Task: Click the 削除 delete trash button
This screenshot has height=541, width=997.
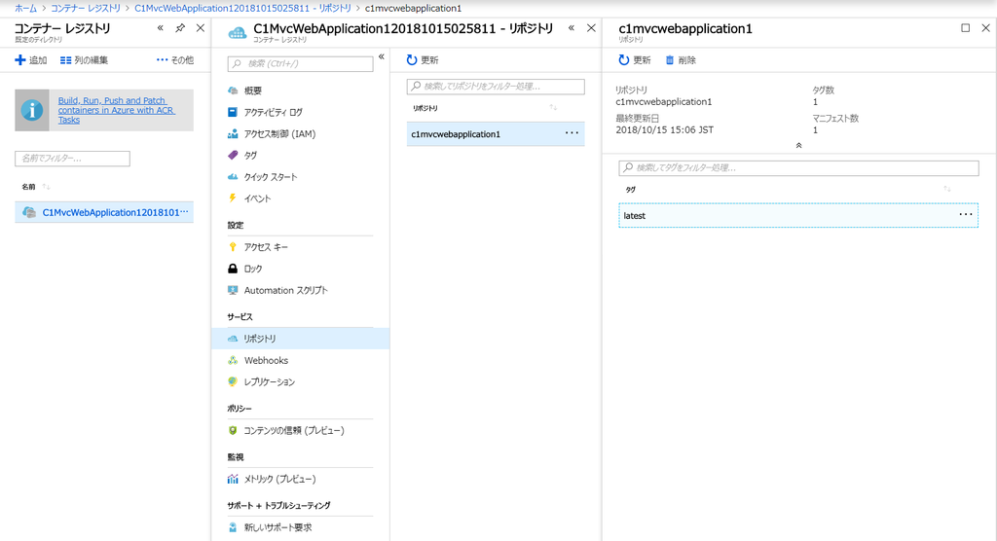Action: [x=681, y=59]
